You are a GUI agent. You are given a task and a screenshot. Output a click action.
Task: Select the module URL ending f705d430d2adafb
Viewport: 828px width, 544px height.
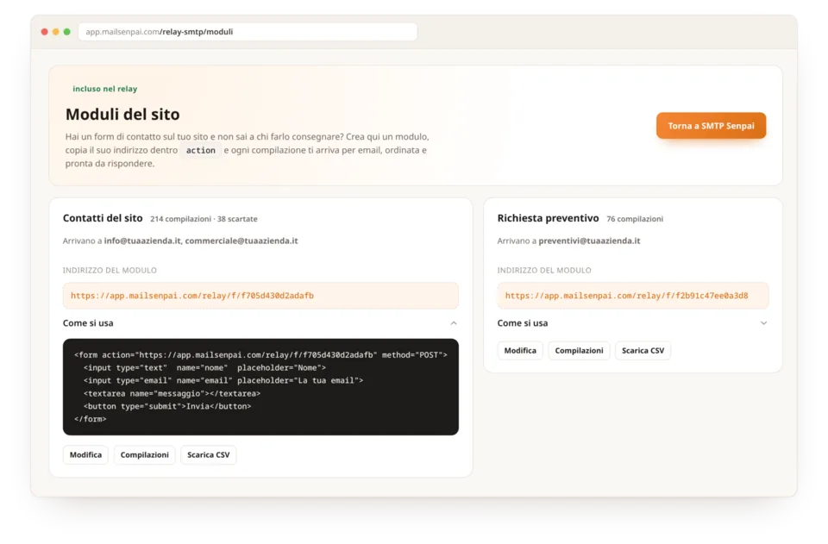tap(260, 296)
